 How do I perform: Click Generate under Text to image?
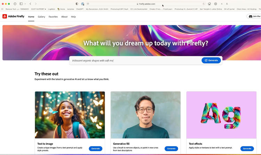point(96,148)
